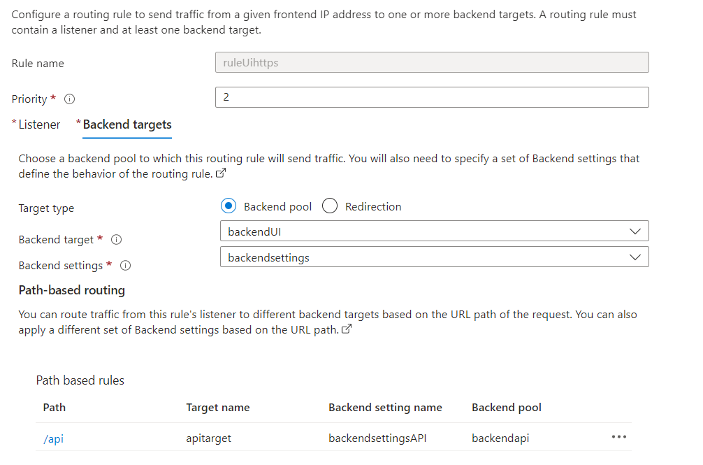Click the Priority input field
The image size is (703, 465).
432,97
